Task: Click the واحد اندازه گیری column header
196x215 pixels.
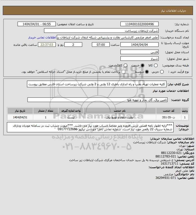Action: (x=71, y=111)
